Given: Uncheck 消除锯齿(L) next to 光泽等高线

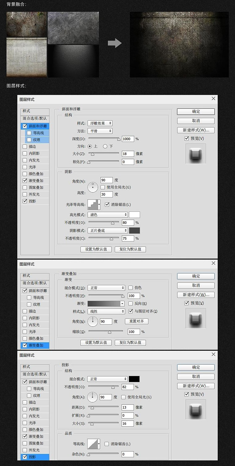Looking at the screenshot, I should pyautogui.click(x=107, y=205).
